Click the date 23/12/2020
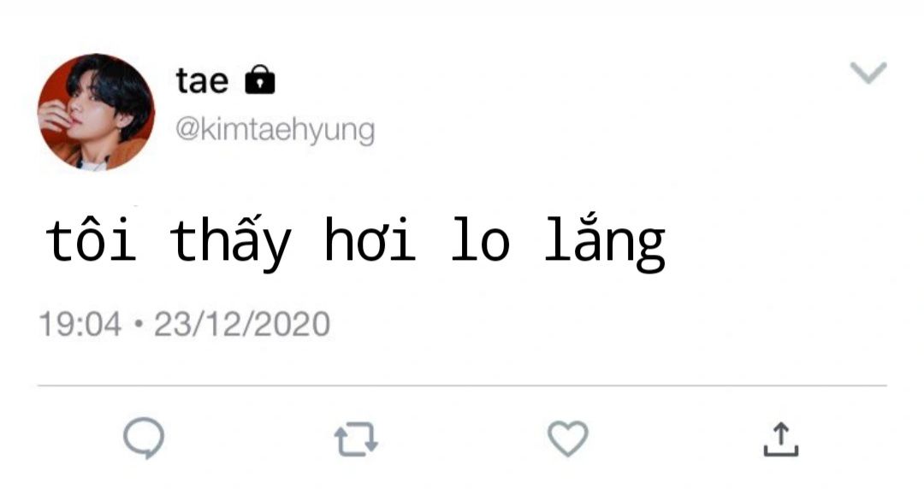The width and height of the screenshot is (924, 489). pos(242,324)
